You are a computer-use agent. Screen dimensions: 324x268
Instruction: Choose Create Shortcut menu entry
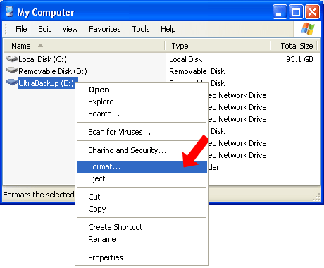click(x=142, y=227)
